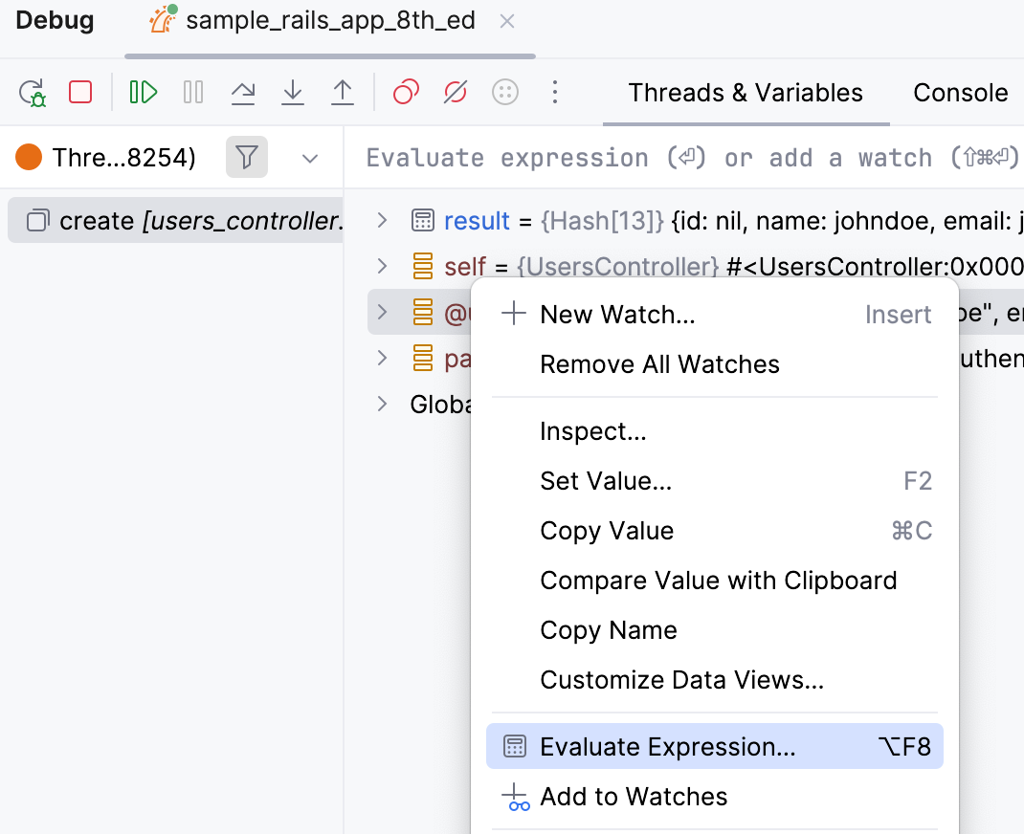Image resolution: width=1024 pixels, height=834 pixels.
Task: Toggle the thread filter button
Action: coord(247,157)
